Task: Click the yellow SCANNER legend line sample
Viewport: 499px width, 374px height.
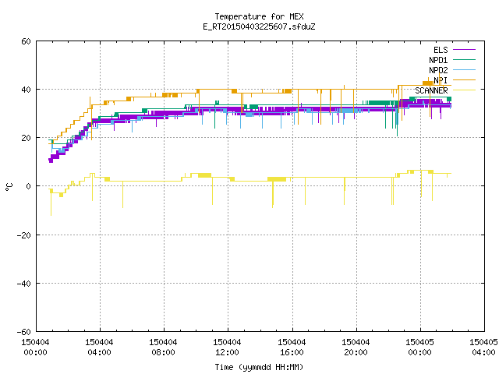Action: tap(464, 90)
